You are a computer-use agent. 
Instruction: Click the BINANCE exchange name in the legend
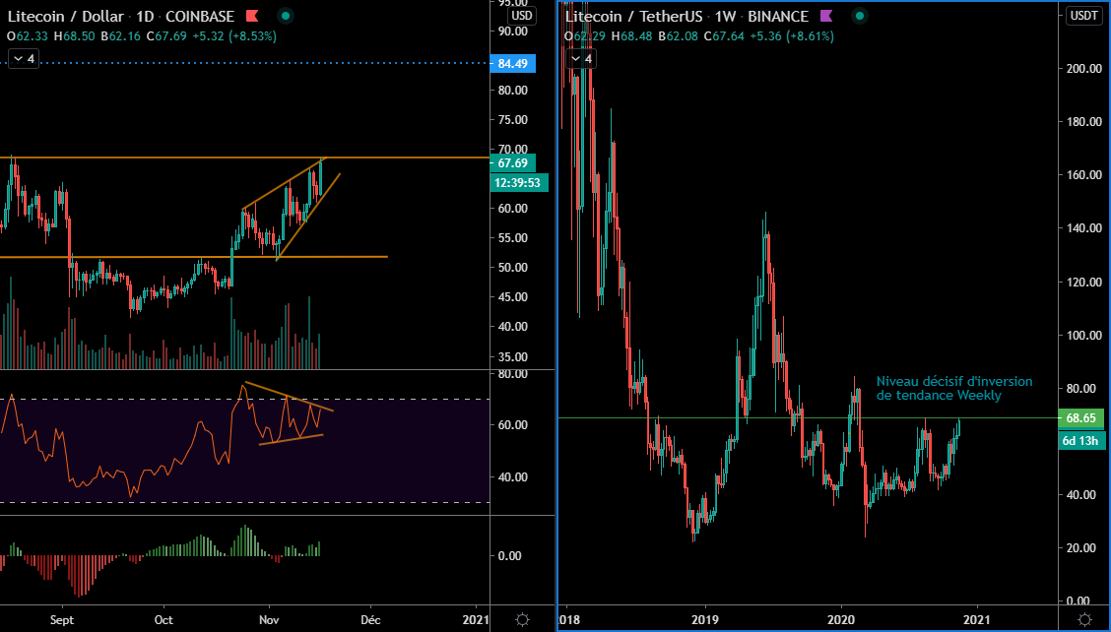tap(778, 17)
